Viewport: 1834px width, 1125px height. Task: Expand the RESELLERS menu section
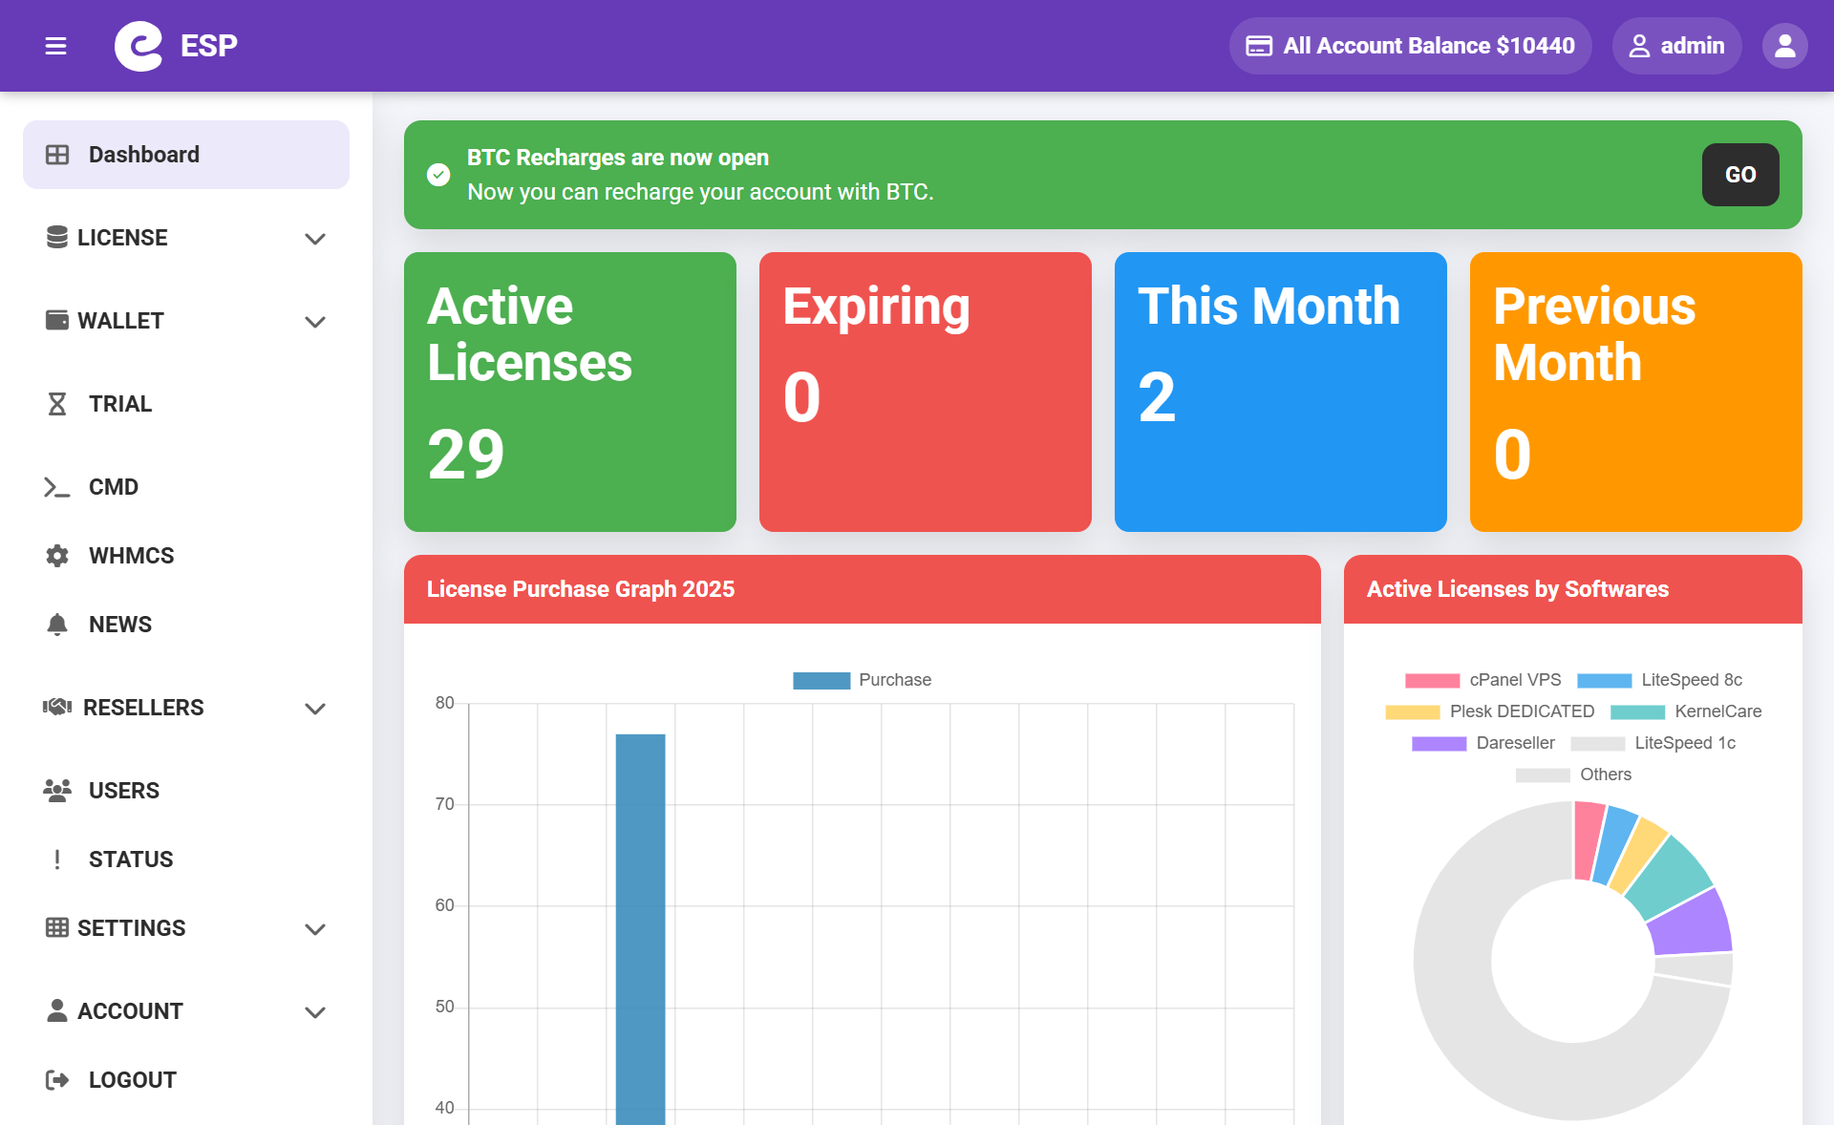pyautogui.click(x=315, y=708)
